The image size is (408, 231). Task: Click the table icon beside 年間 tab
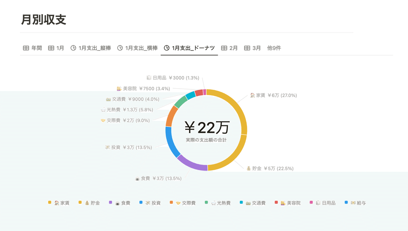(x=26, y=48)
